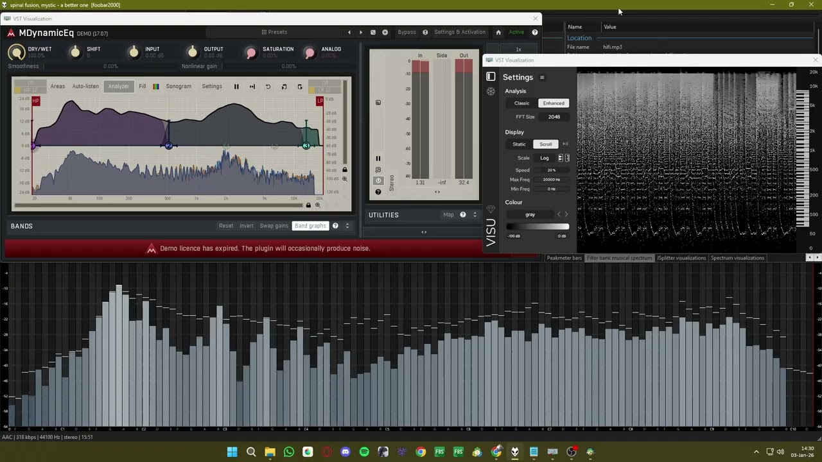Pause the MDynamicEq analyzer display
Screen dimensions: 822x462
pyautogui.click(x=236, y=87)
